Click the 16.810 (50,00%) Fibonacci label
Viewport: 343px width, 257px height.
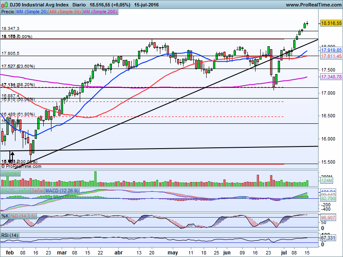click(x=18, y=99)
